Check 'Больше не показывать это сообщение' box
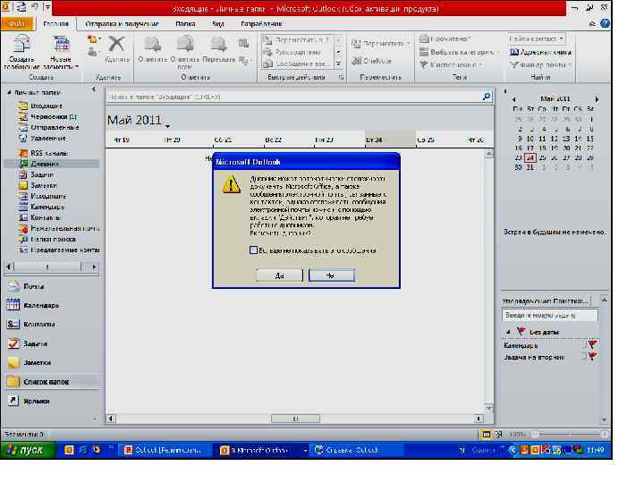This screenshot has width=644, height=483. pos(253,250)
